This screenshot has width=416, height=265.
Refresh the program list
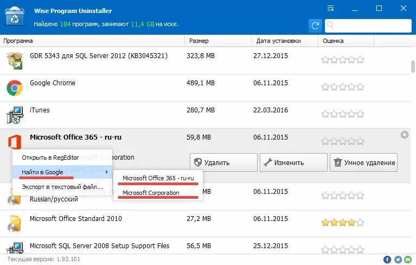315,26
